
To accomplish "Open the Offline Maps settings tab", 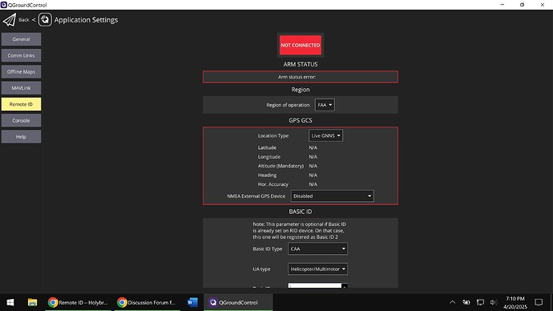I will point(21,71).
